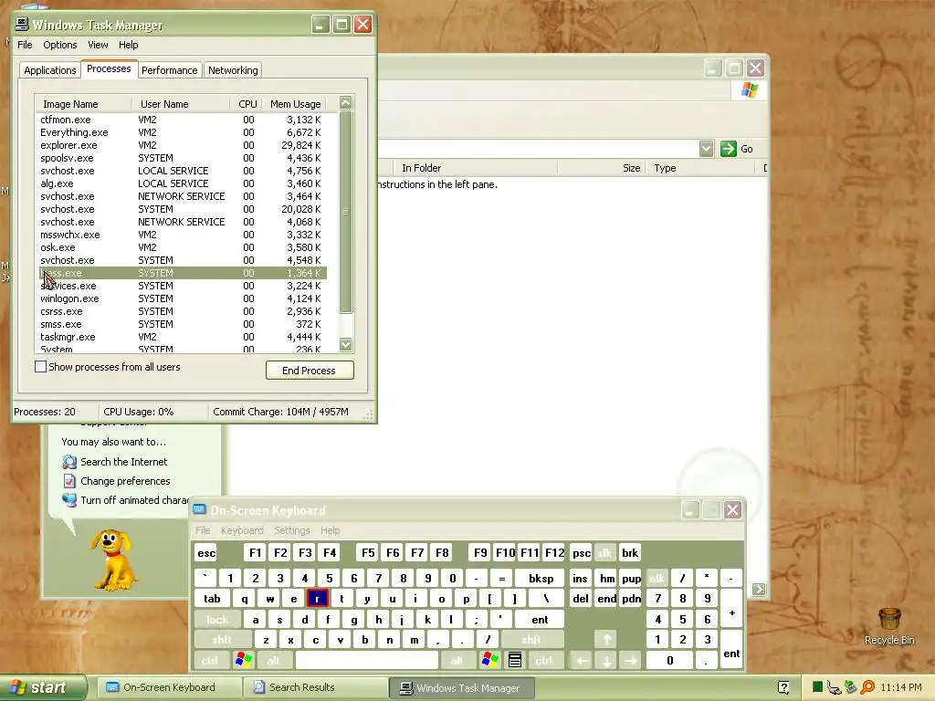
Task: Toggle the nlk num lock key
Action: pyautogui.click(x=657, y=578)
